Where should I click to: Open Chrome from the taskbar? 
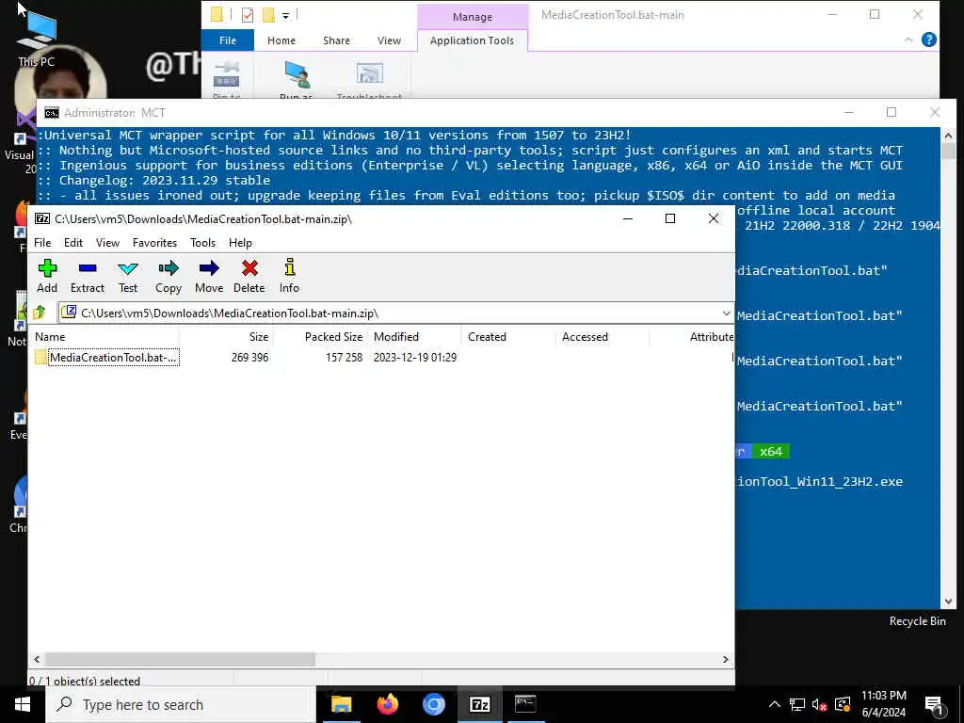coord(433,704)
